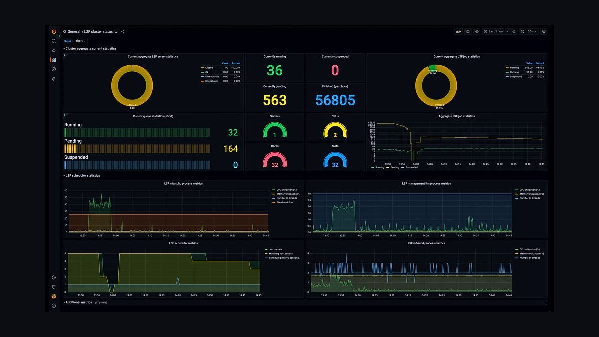Image resolution: width=599 pixels, height=337 pixels.
Task: Collapse the Cluster aggregate current statistics row
Action: coord(90,49)
